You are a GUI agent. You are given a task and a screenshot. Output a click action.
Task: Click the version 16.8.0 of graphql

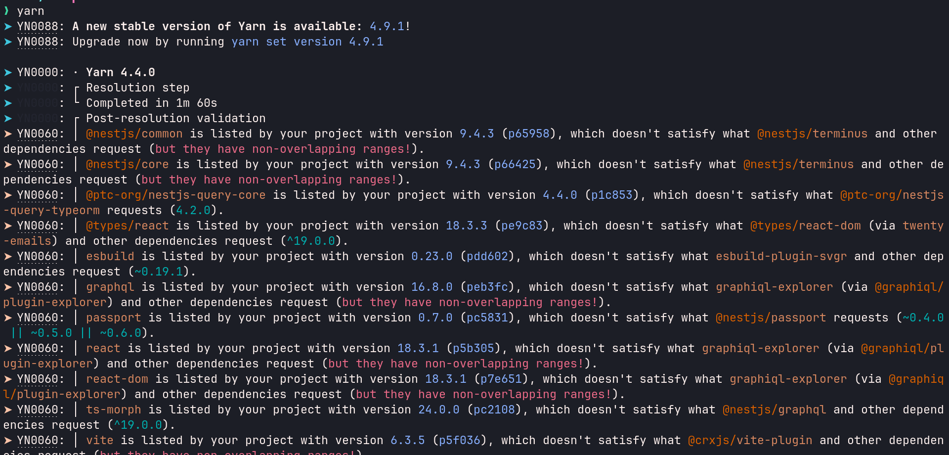point(432,287)
